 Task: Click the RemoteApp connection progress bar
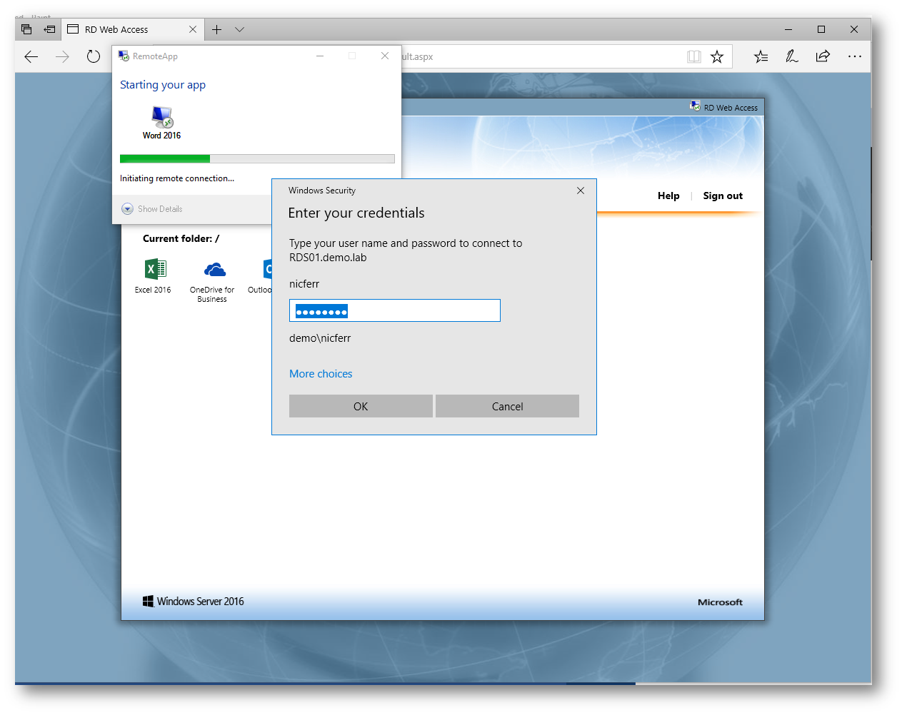(x=257, y=158)
